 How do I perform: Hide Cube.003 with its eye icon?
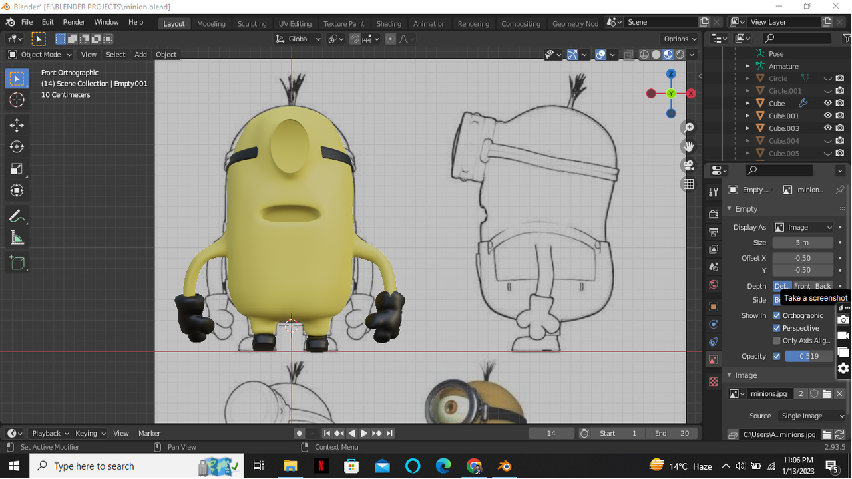pyautogui.click(x=828, y=128)
